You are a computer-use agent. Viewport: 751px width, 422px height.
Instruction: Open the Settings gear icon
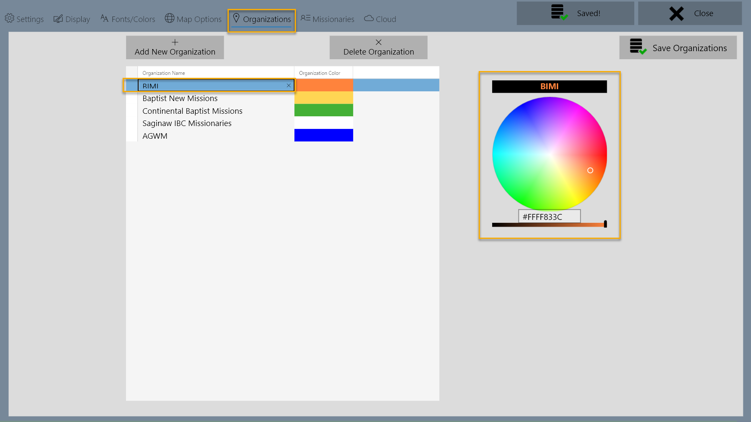[8, 18]
